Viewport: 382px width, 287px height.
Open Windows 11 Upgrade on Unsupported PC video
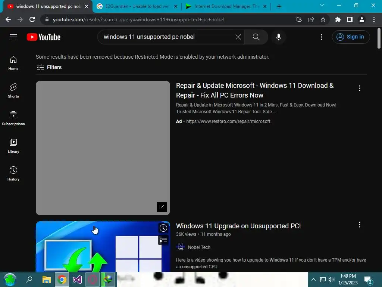(238, 226)
